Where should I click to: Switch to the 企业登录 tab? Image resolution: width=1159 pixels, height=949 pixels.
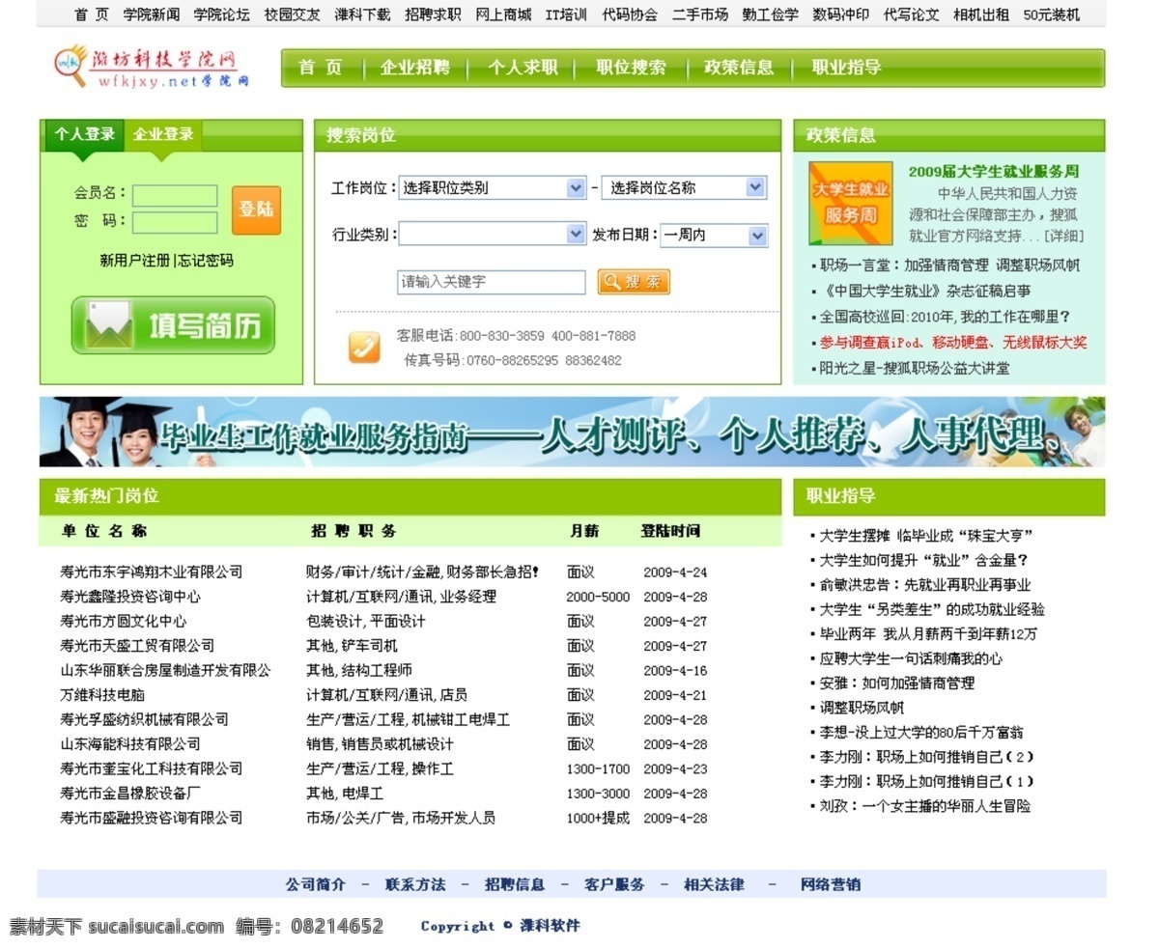pyautogui.click(x=163, y=134)
